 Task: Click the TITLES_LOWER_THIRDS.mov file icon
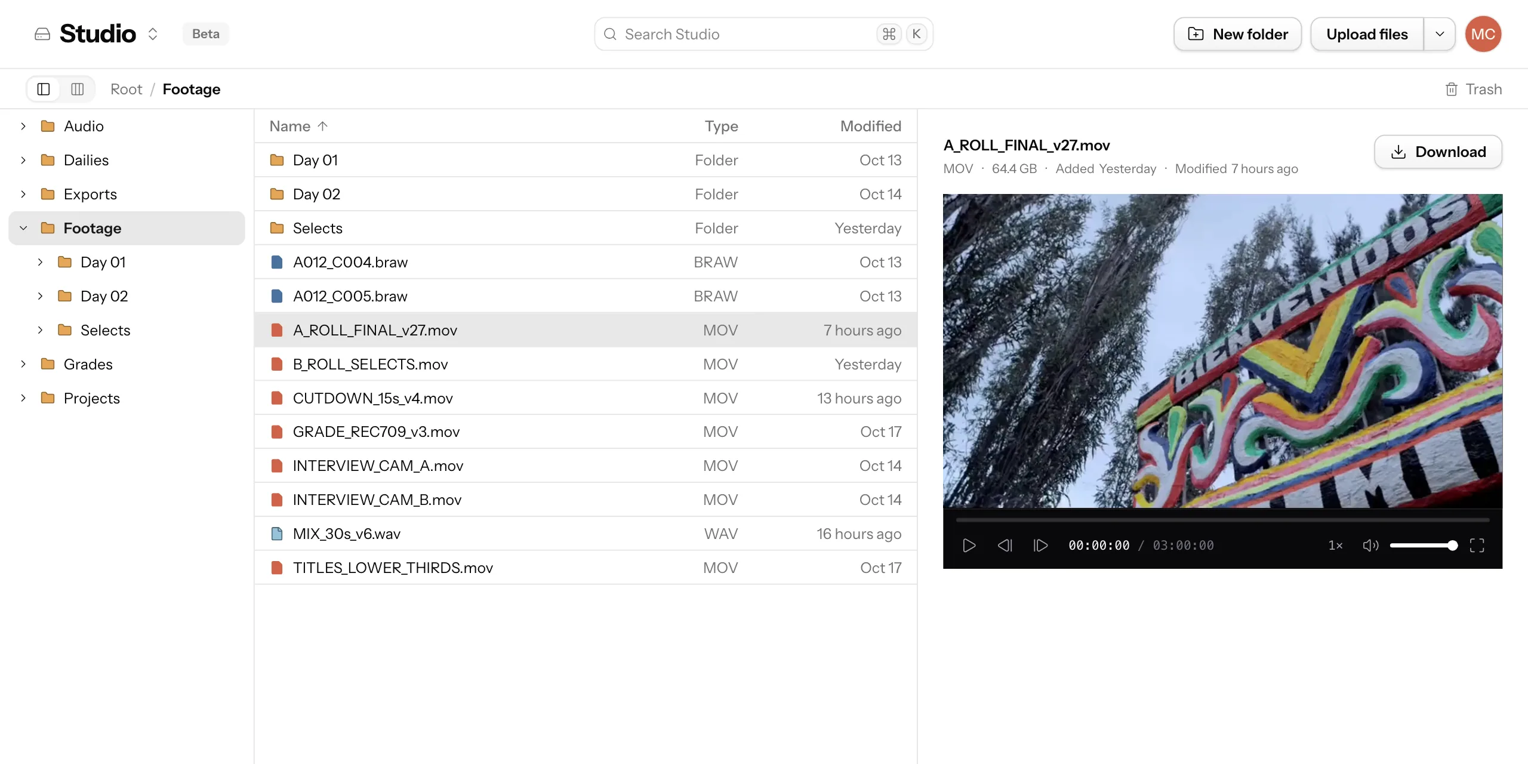point(277,568)
